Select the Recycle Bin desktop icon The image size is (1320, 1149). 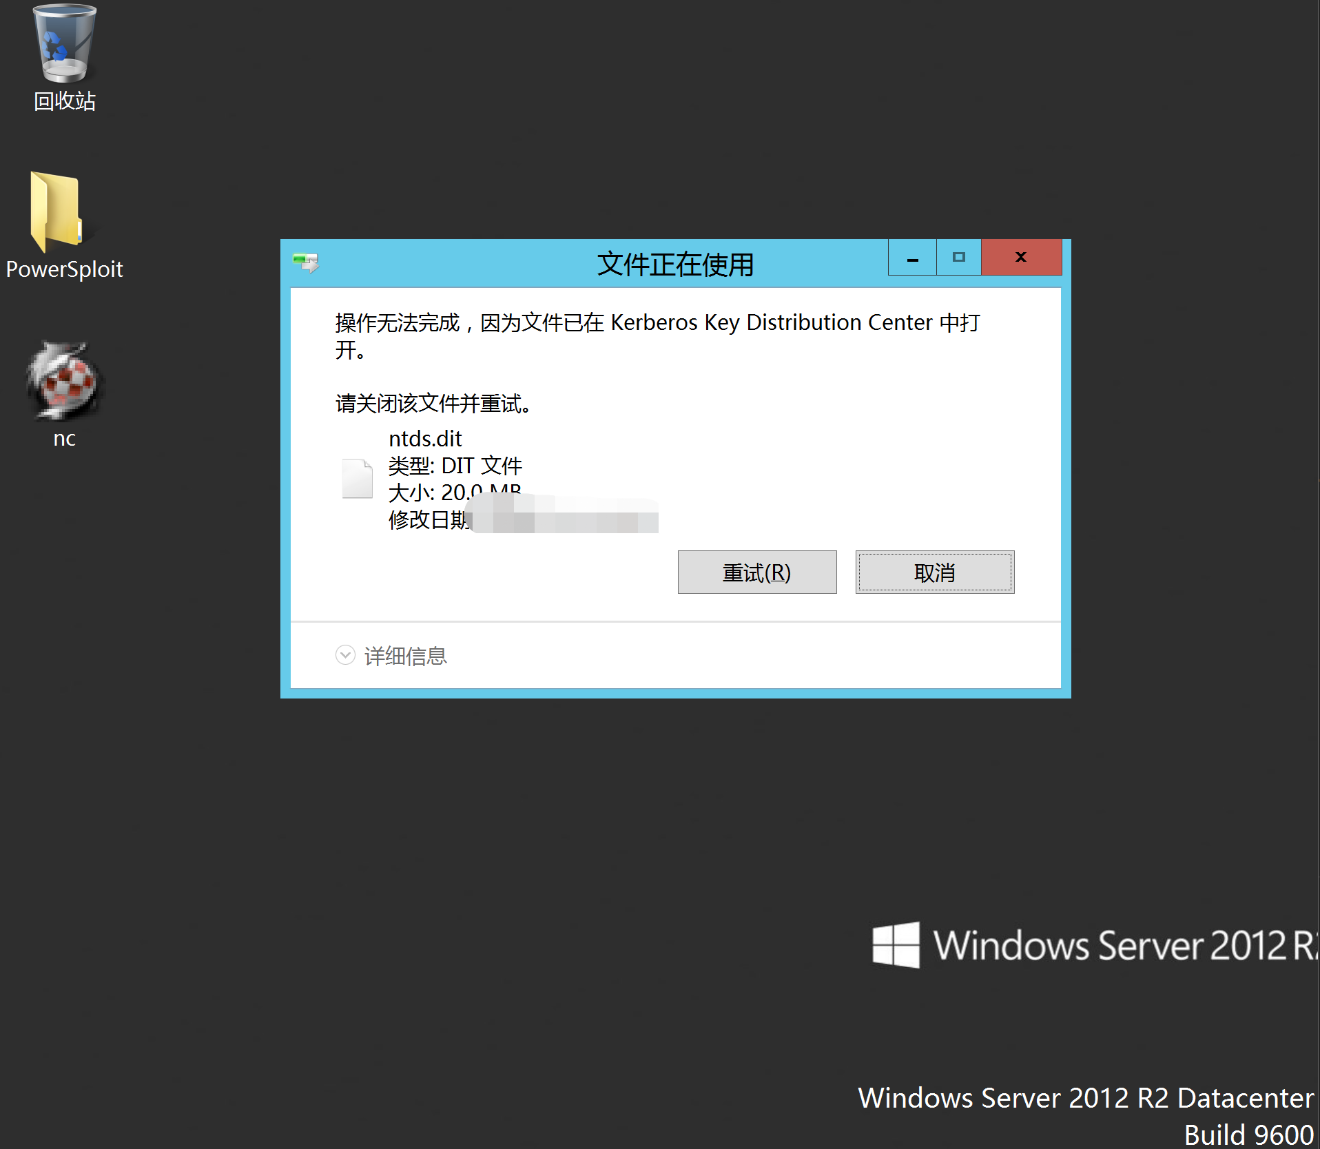[x=64, y=45]
